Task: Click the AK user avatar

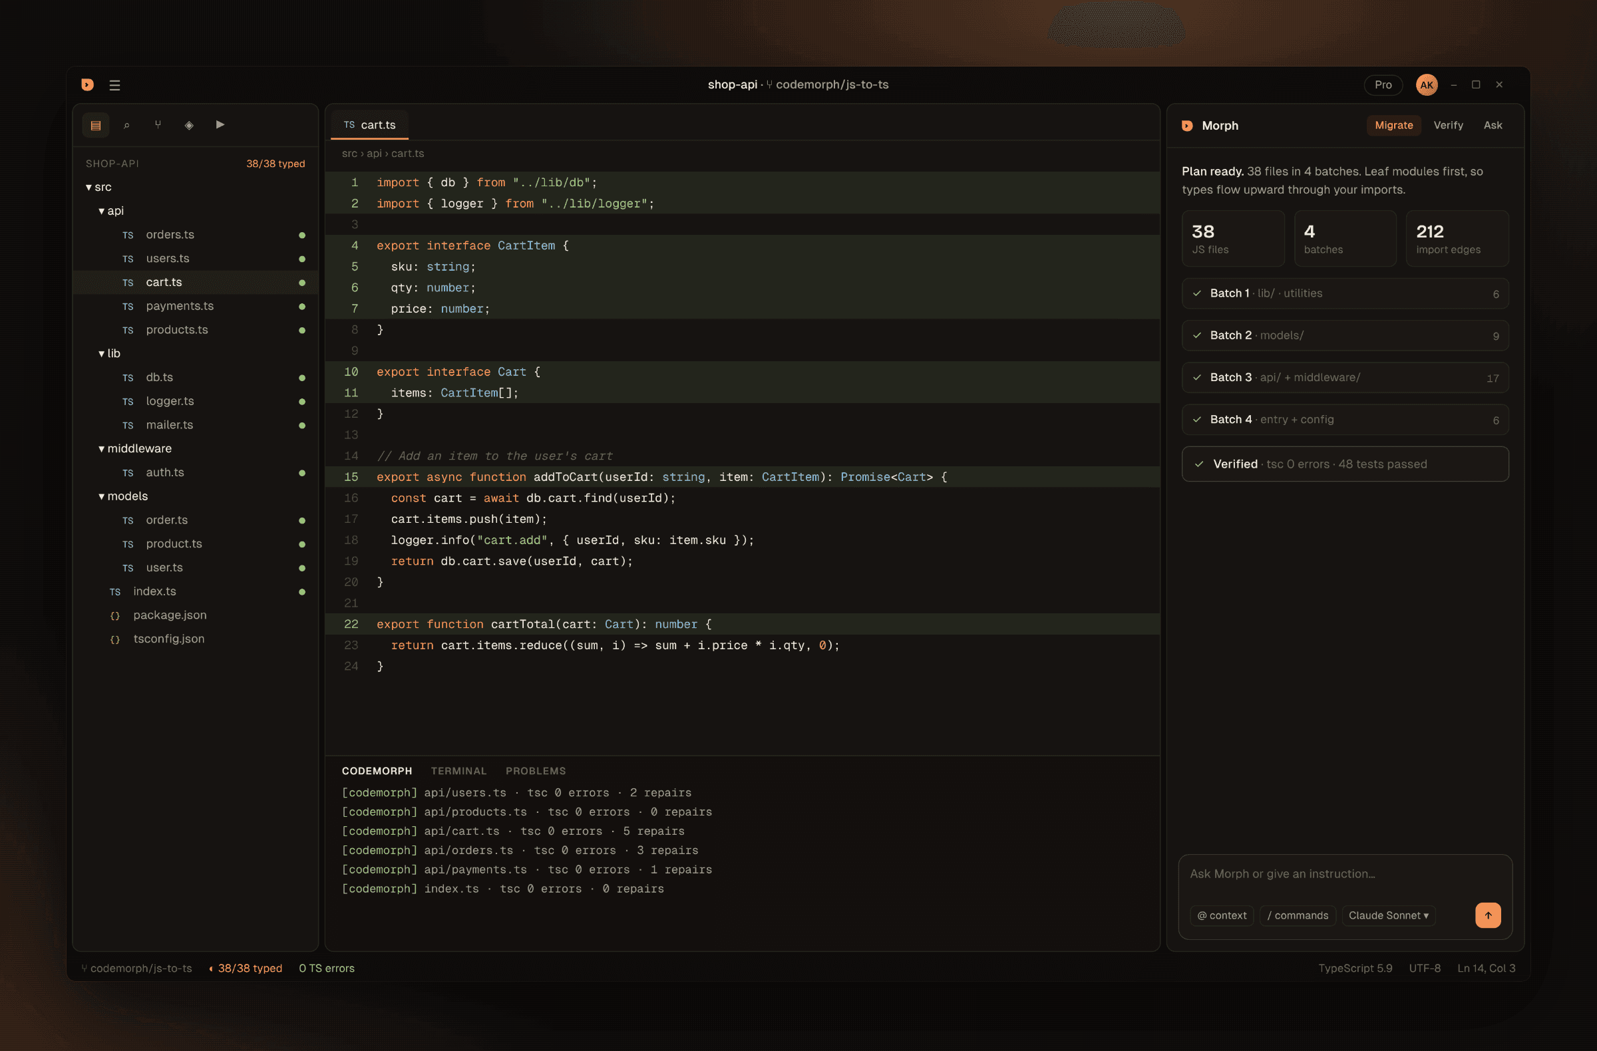Action: (x=1427, y=84)
